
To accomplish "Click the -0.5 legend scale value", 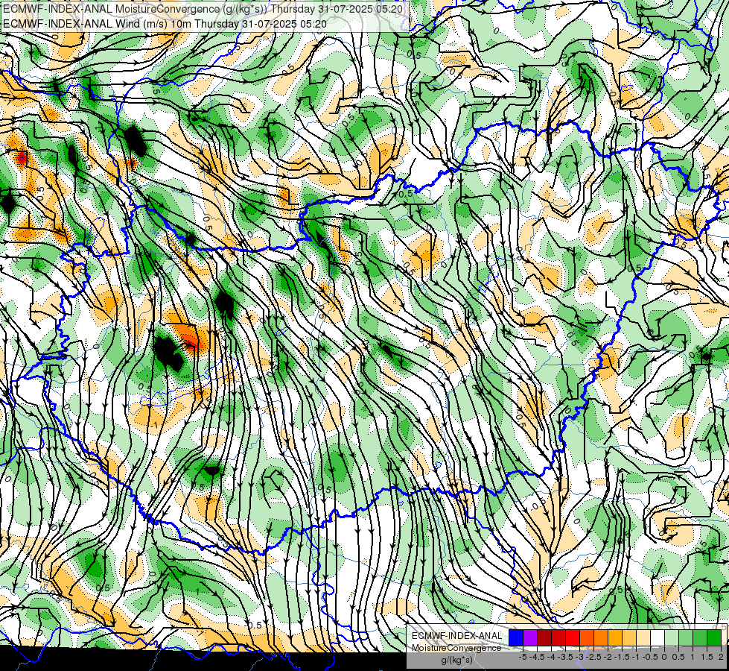I will tap(650, 657).
